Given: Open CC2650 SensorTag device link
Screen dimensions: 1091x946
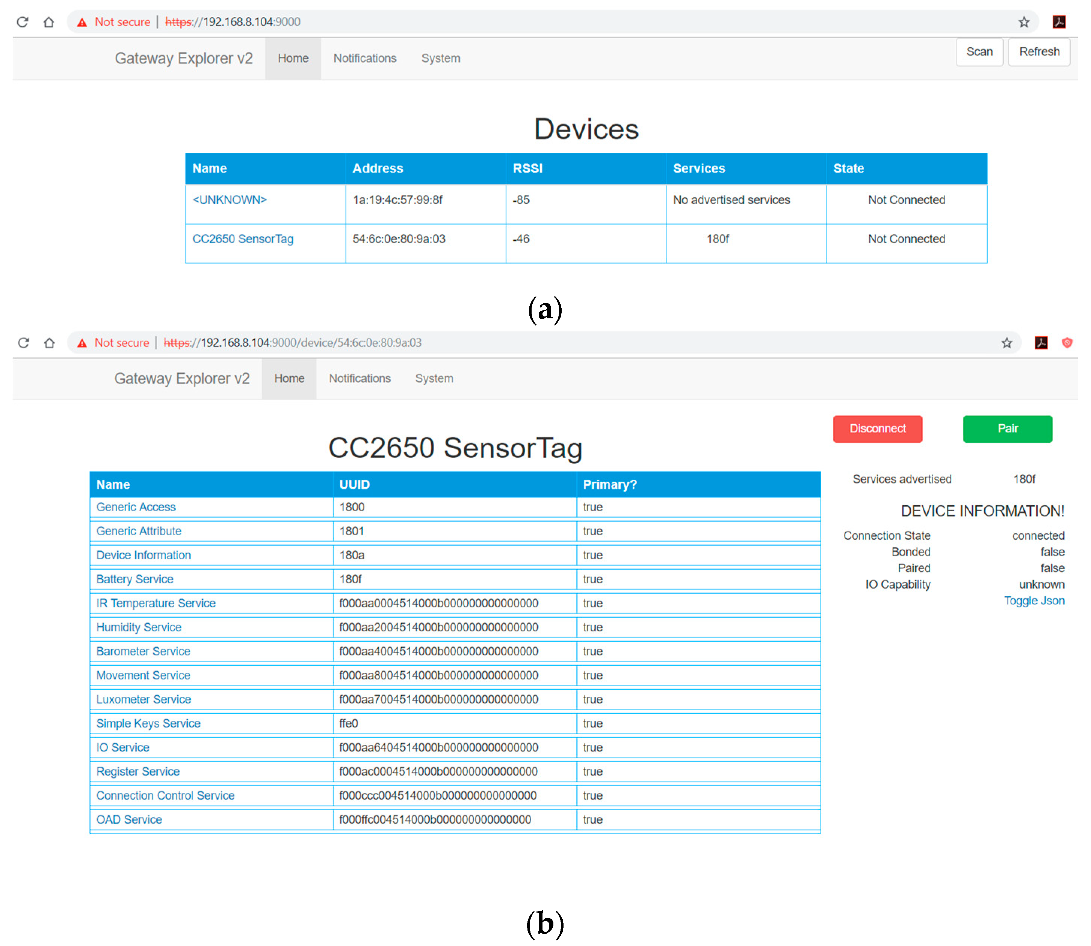Looking at the screenshot, I should tap(242, 239).
